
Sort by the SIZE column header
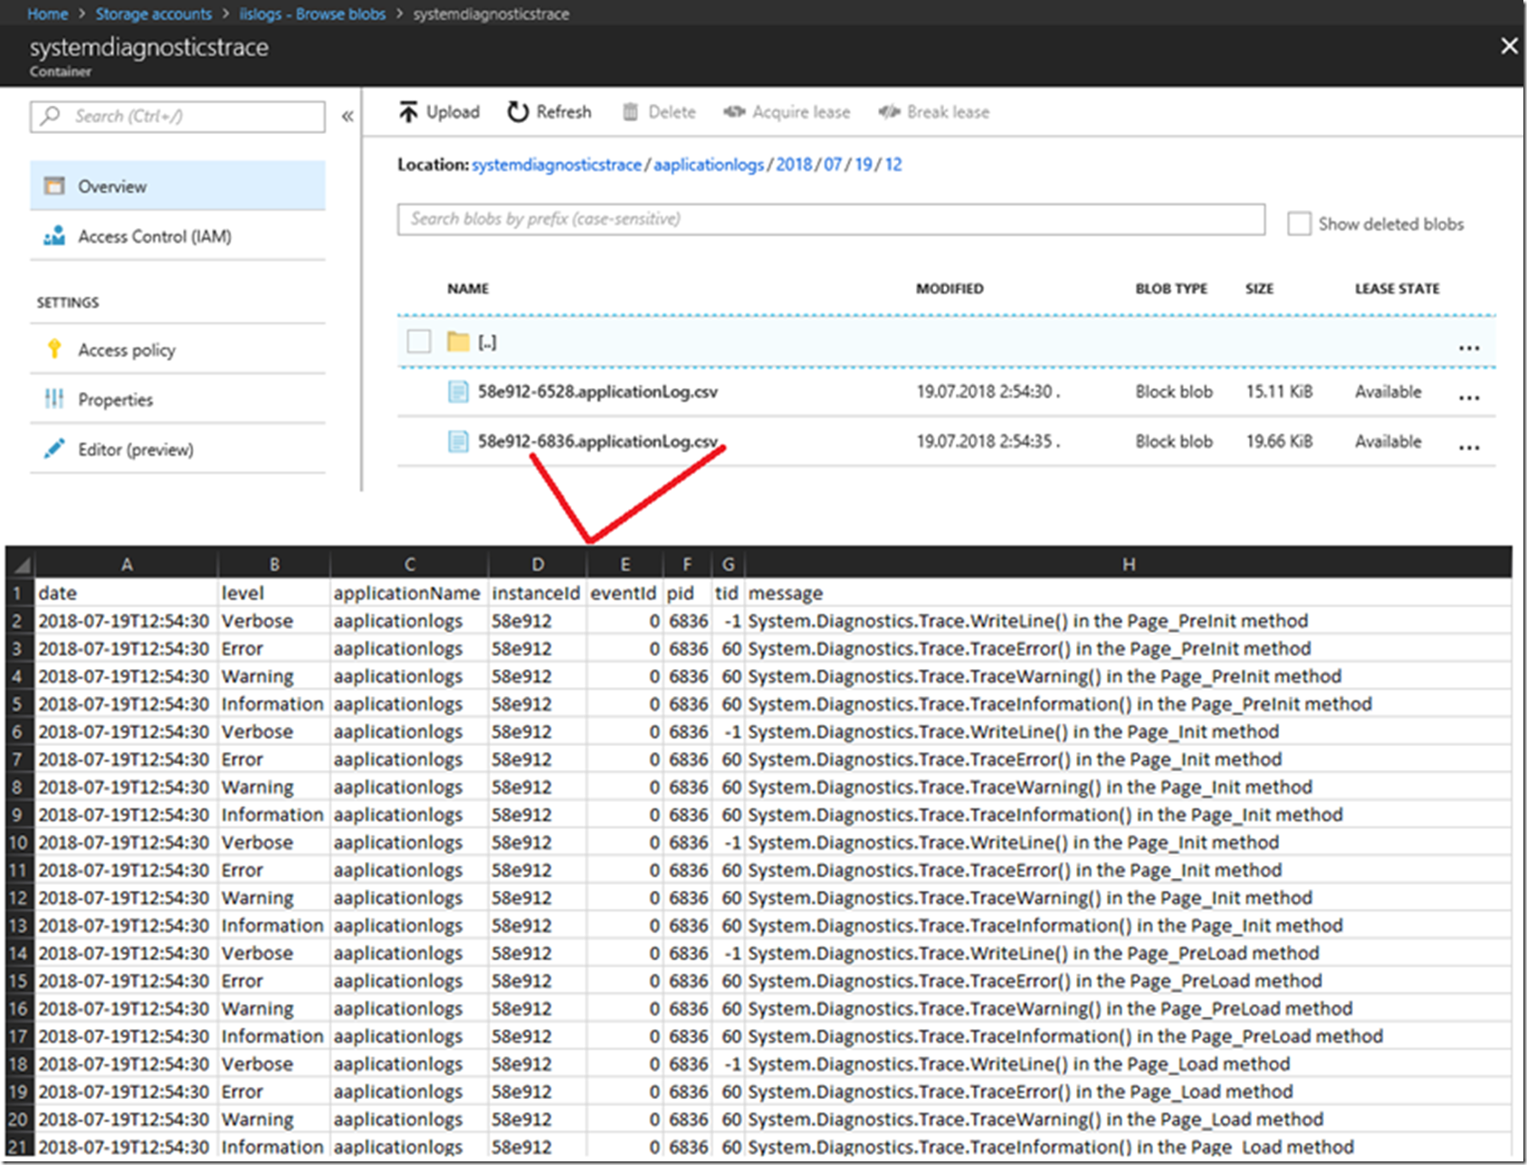pos(1259,288)
